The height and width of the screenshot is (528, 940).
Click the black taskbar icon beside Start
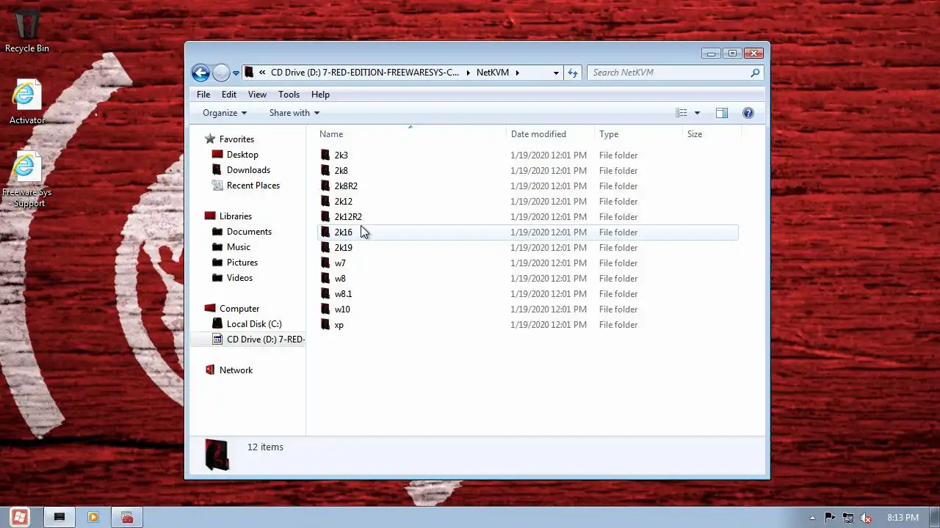tap(59, 517)
